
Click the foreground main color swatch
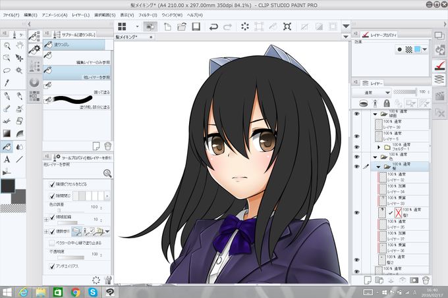[x=8, y=186]
